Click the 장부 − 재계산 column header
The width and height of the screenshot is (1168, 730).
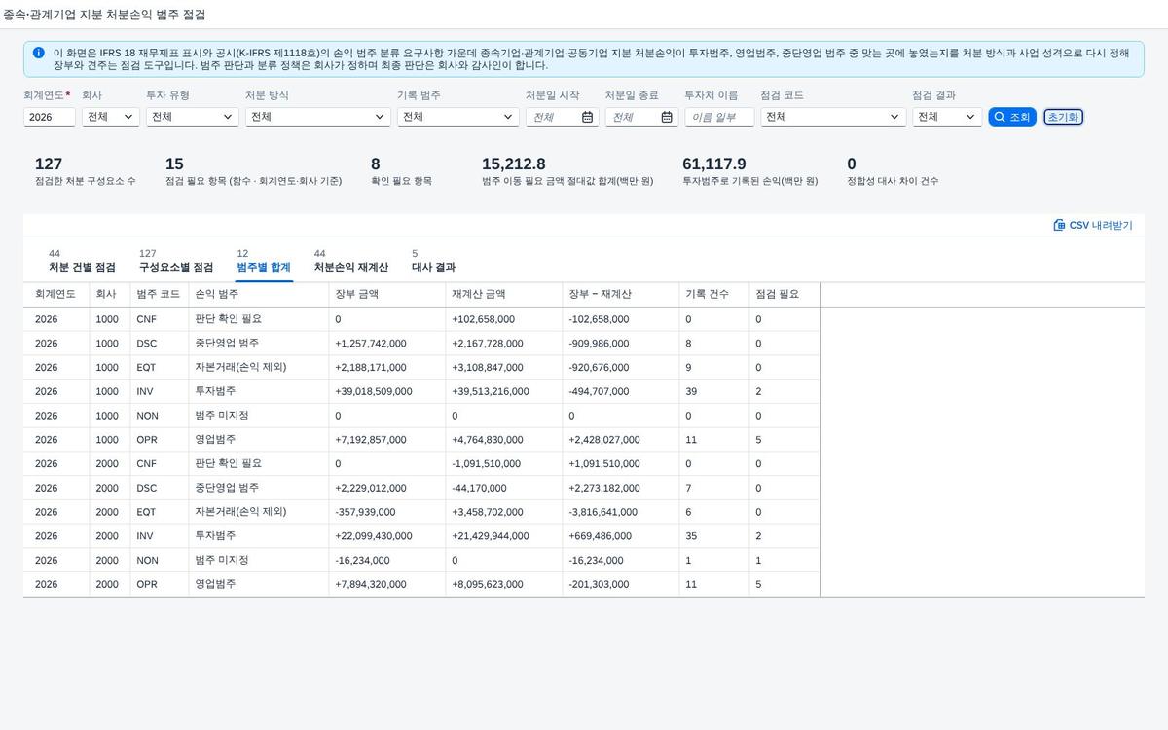[x=621, y=294]
